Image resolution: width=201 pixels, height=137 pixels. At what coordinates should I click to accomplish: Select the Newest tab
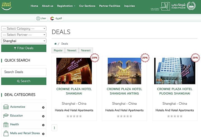point(72,51)
